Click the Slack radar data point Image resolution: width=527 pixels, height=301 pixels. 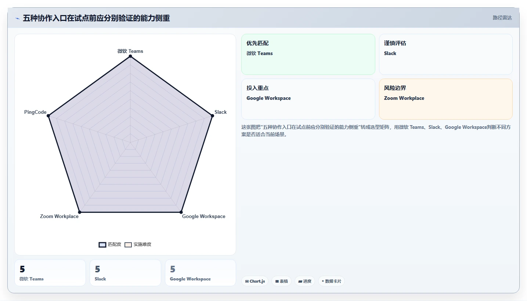click(212, 116)
